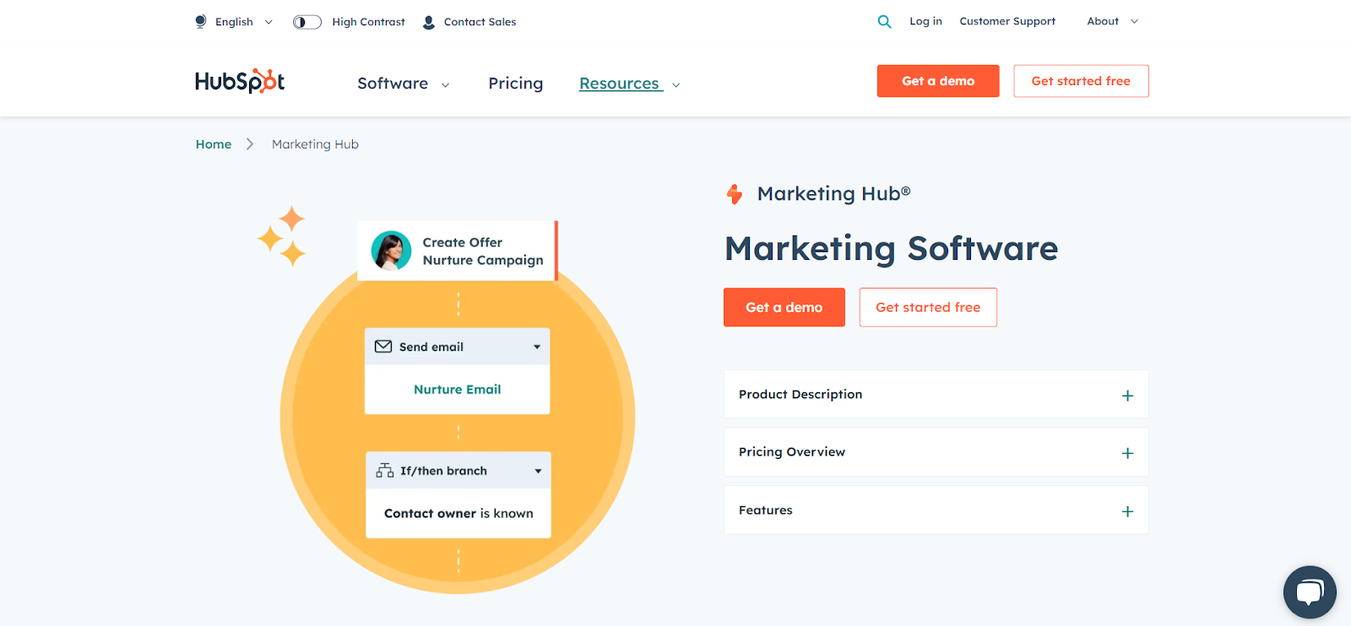Click Get started free below the heading

click(927, 307)
